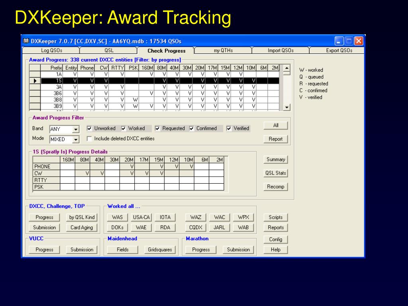Switch to the Log QSOs tab
Image resolution: width=408 pixels, height=306 pixels.
(x=51, y=51)
